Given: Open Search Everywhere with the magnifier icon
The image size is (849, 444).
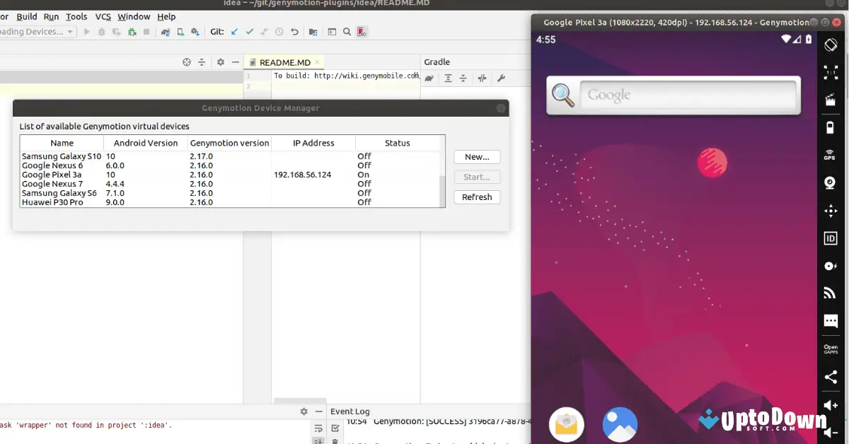Looking at the screenshot, I should click(345, 31).
